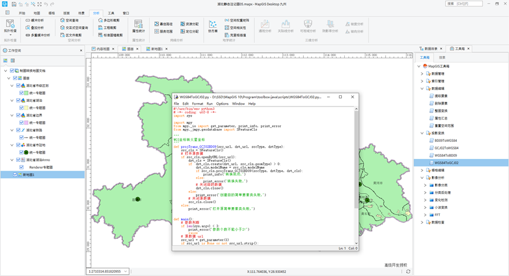Select the 多边形裁剪 polygon clip tool
The height and width of the screenshot is (276, 509).
click(108, 20)
